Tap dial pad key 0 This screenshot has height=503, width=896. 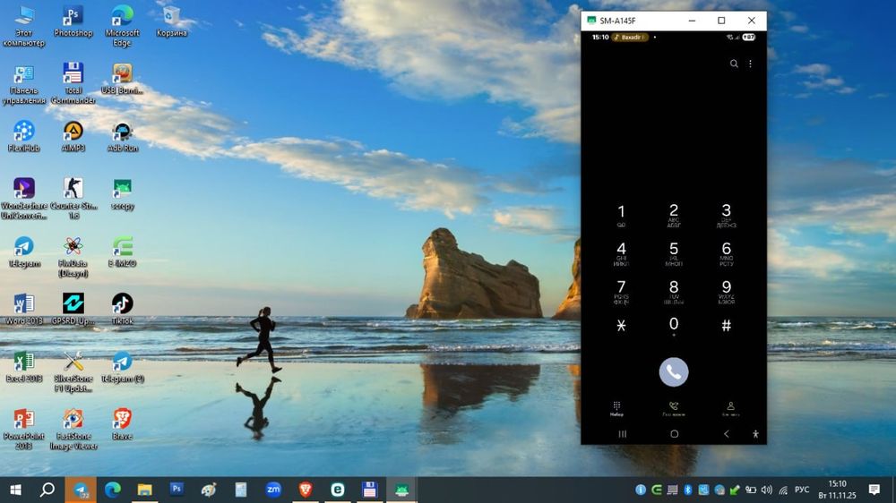point(674,327)
